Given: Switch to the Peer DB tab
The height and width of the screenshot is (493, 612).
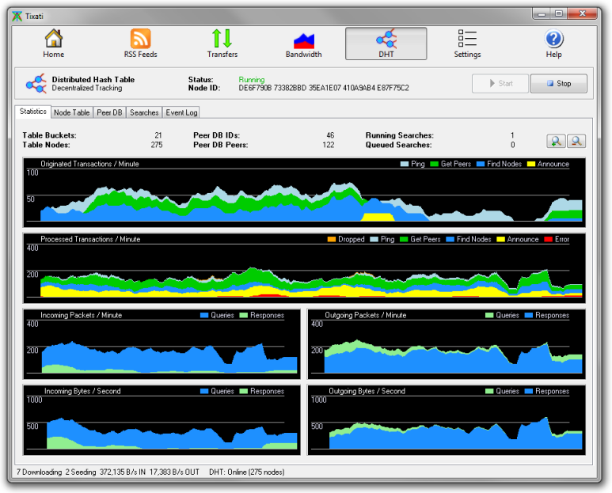Looking at the screenshot, I should (x=109, y=112).
